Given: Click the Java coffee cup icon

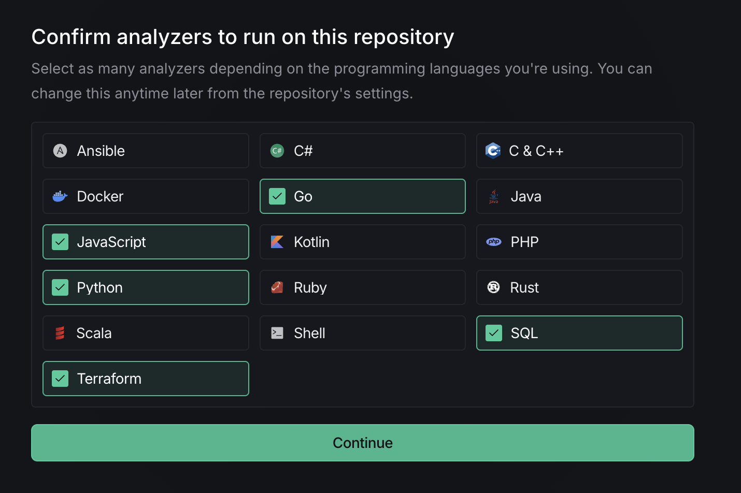Looking at the screenshot, I should [494, 196].
